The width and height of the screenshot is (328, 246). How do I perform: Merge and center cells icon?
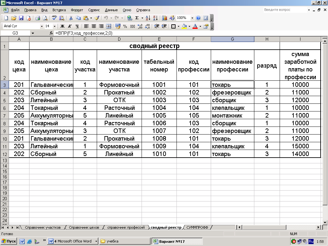(109, 26)
